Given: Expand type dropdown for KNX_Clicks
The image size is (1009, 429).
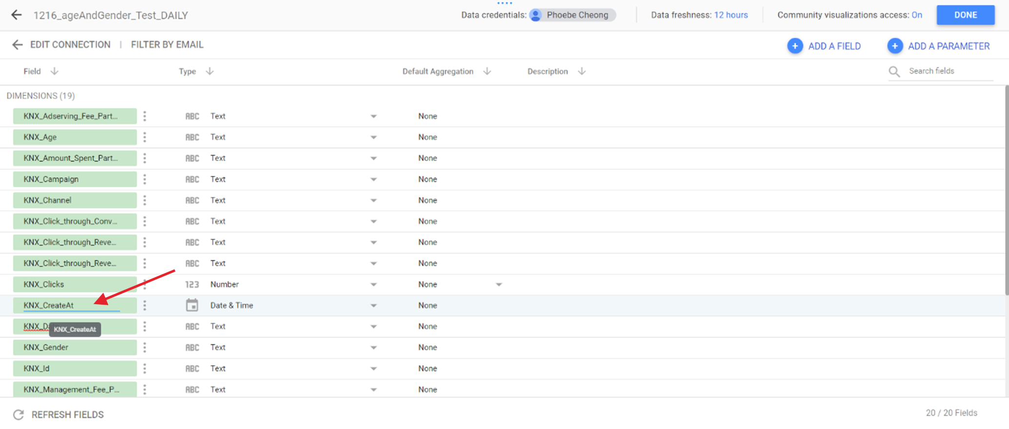Looking at the screenshot, I should point(373,285).
